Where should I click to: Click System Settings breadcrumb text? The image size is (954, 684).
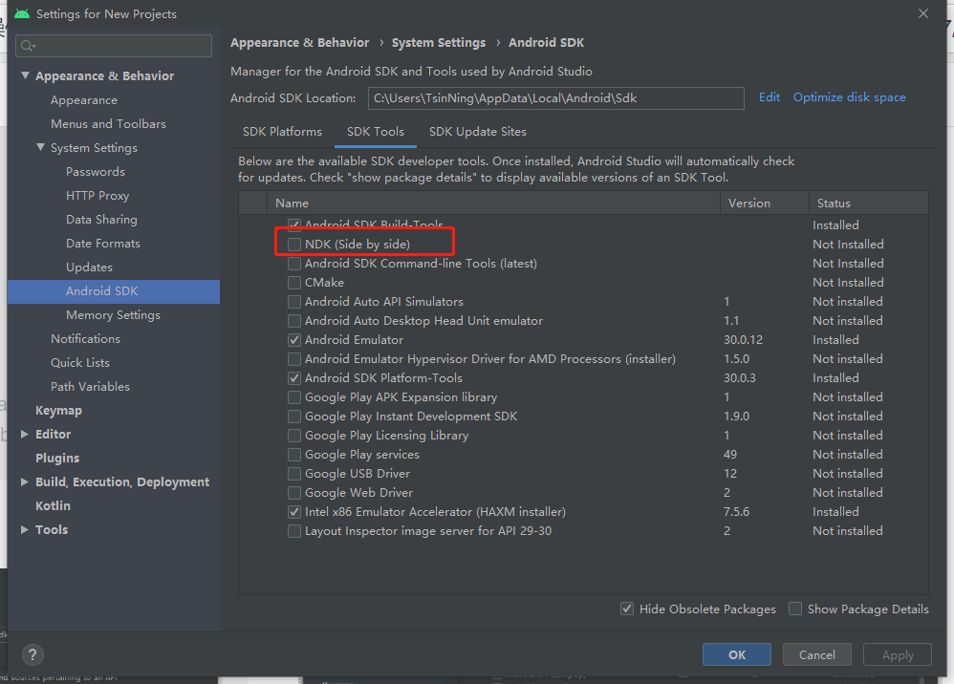[439, 43]
